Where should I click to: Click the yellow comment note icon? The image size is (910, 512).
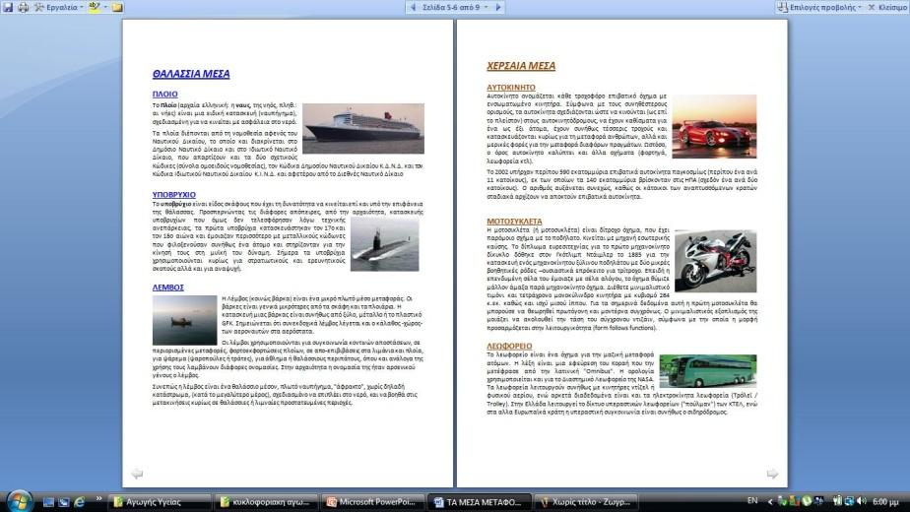[x=117, y=7]
